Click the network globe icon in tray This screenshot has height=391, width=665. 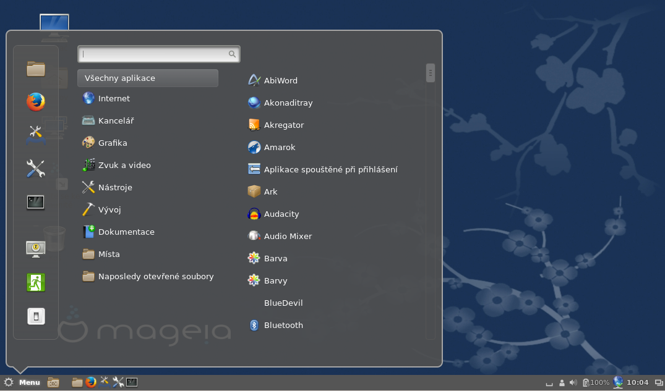[618, 382]
